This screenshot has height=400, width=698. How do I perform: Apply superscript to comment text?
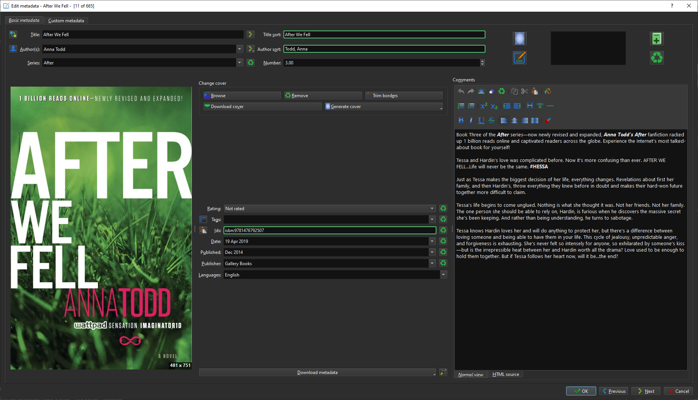click(x=484, y=106)
